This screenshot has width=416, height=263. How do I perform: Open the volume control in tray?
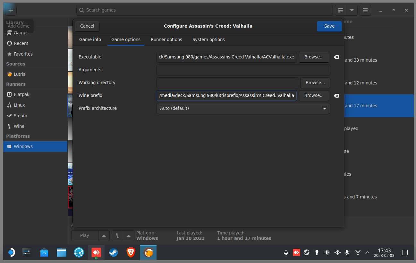pos(327,253)
